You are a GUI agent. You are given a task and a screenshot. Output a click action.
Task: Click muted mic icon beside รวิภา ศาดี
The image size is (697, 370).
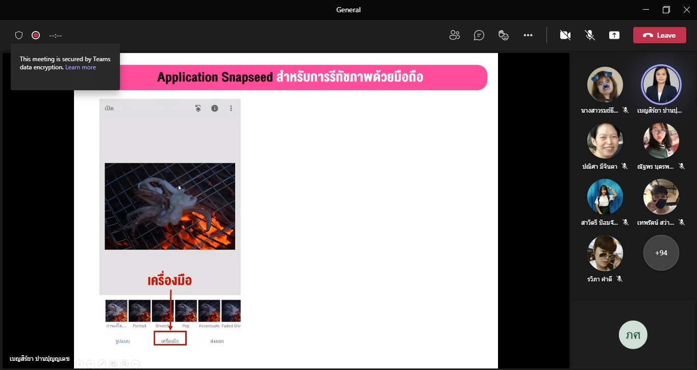click(619, 279)
